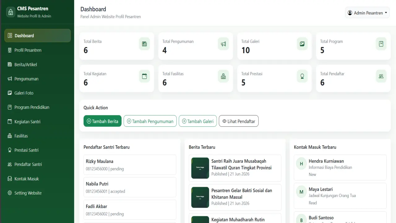Click the Total Galeri image icon
Viewport: 396px width, 223px height.
(x=302, y=44)
